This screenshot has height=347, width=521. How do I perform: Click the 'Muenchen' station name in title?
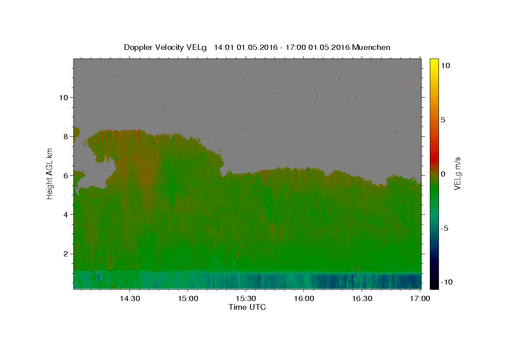(x=371, y=47)
